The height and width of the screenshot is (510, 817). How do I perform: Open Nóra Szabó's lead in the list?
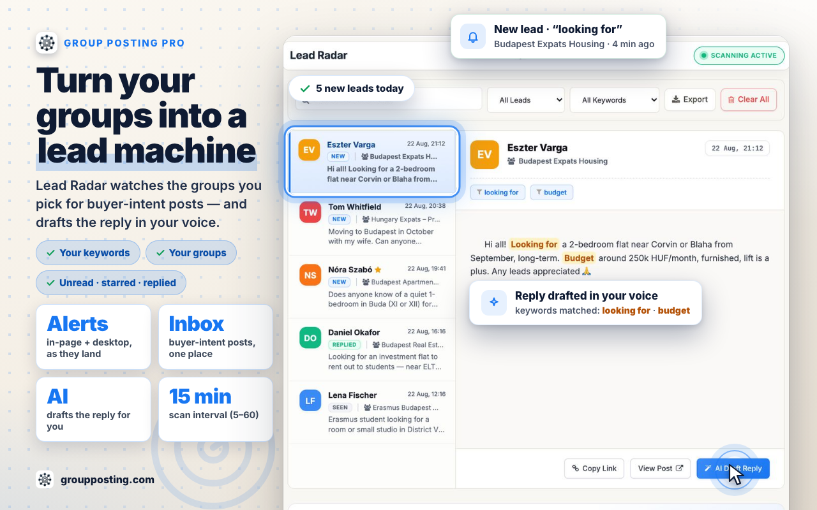tap(371, 288)
